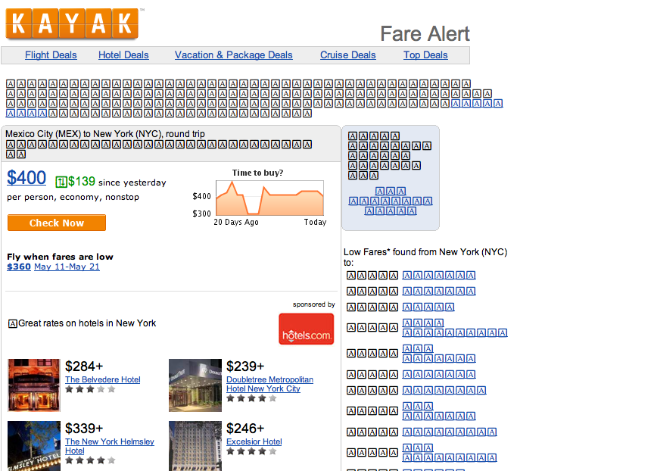Click the hotels.com sponsor logo
654x471 pixels.
tap(307, 329)
